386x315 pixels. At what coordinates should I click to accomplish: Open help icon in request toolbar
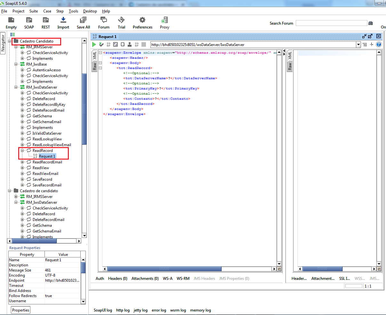click(379, 44)
